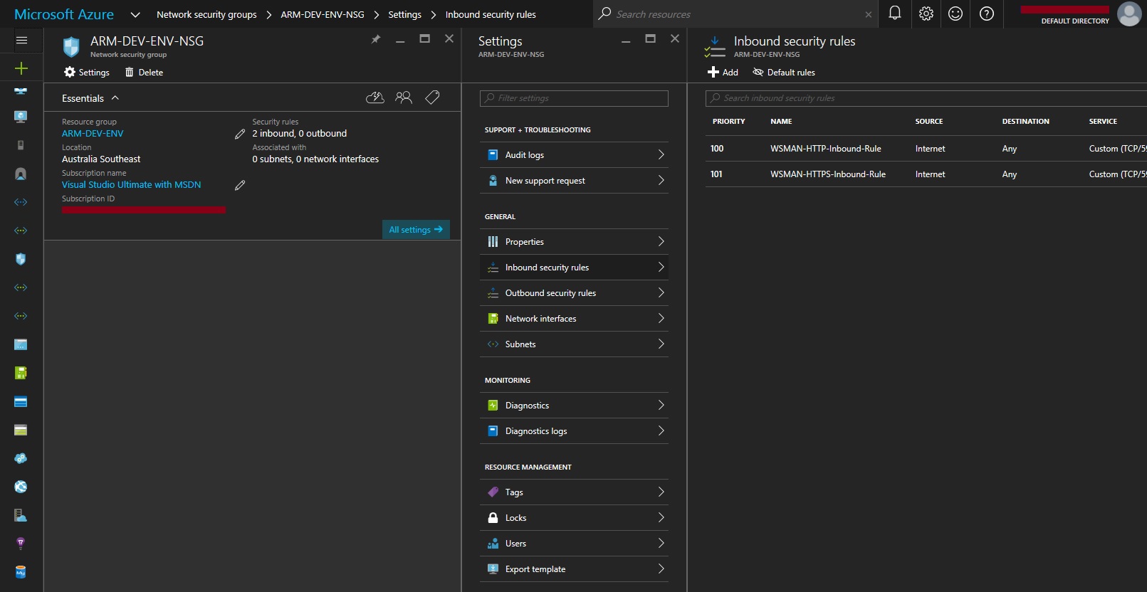Click the lightbulb icon in left sidebar
This screenshot has width=1147, height=592.
21,544
